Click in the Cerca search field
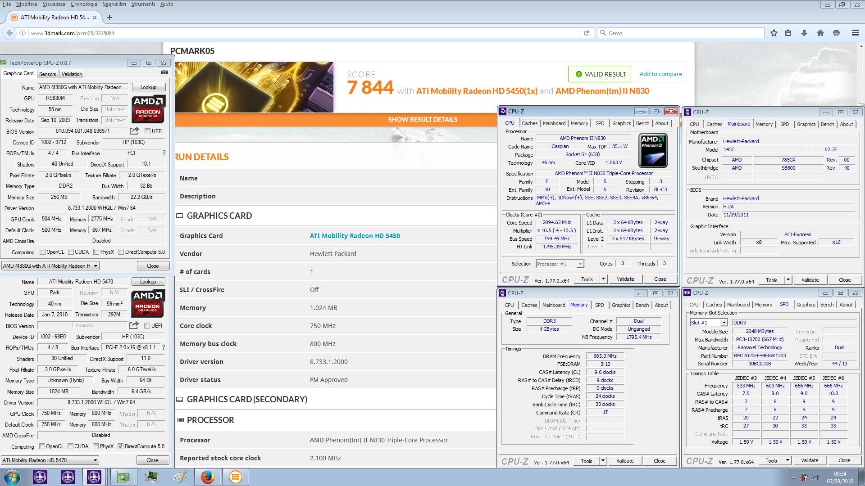The image size is (865, 486). point(680,33)
